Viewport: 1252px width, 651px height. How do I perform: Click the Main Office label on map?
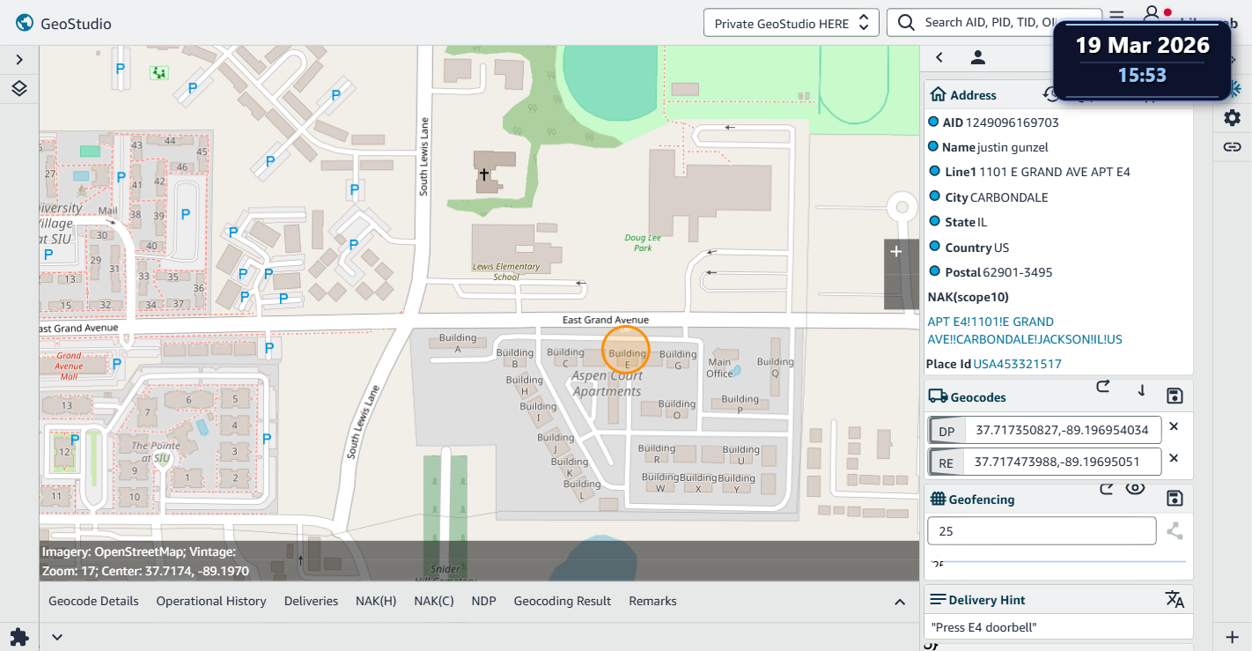pyautogui.click(x=719, y=367)
